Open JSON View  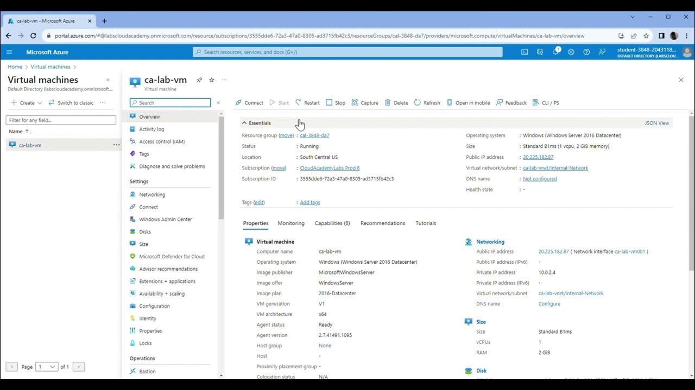(657, 123)
